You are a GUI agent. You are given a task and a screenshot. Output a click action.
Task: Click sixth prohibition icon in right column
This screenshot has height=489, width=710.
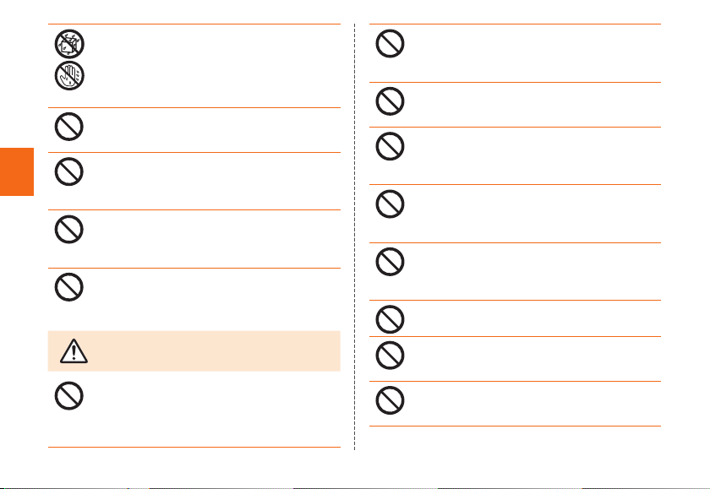coord(390,319)
